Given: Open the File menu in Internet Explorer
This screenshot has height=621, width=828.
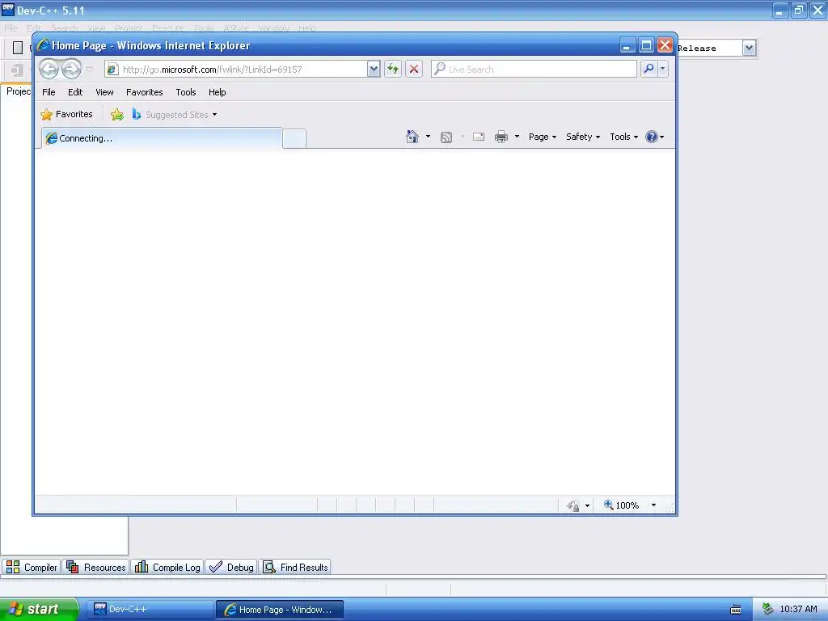Looking at the screenshot, I should click(49, 92).
